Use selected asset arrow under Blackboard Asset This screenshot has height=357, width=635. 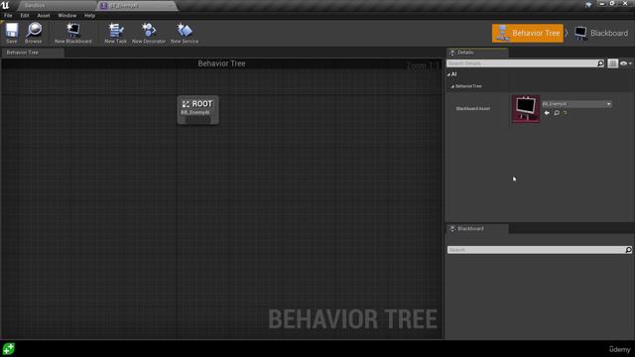[x=547, y=113]
